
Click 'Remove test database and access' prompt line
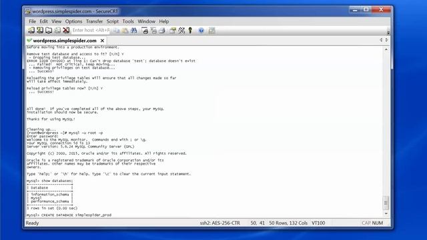point(75,54)
